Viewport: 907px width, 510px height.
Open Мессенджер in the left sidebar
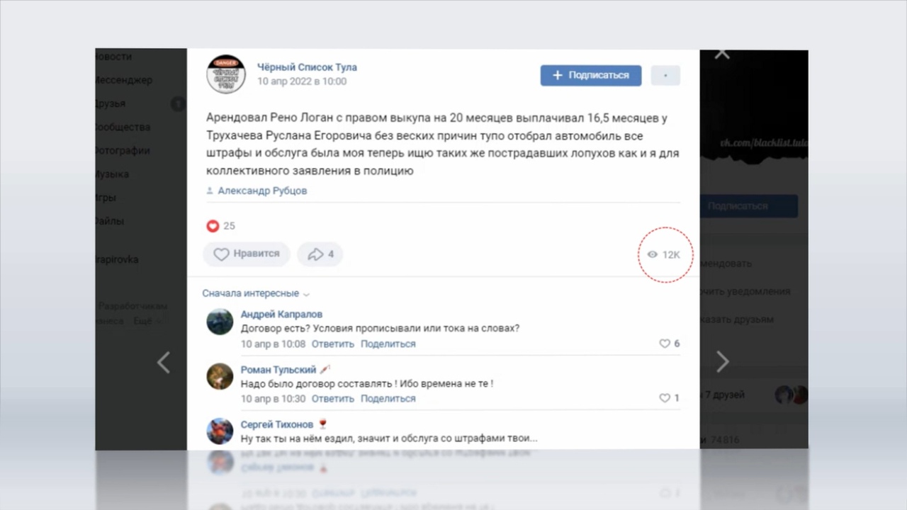[x=123, y=80]
